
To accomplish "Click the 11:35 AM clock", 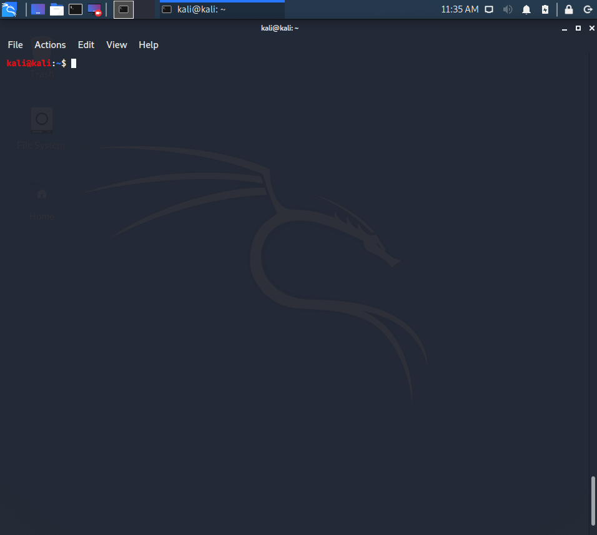I will pos(460,9).
